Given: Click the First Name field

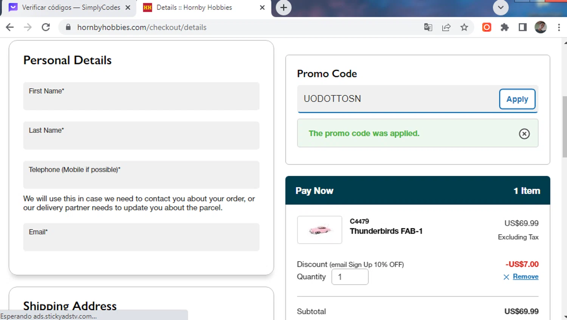Looking at the screenshot, I should pyautogui.click(x=141, y=97).
